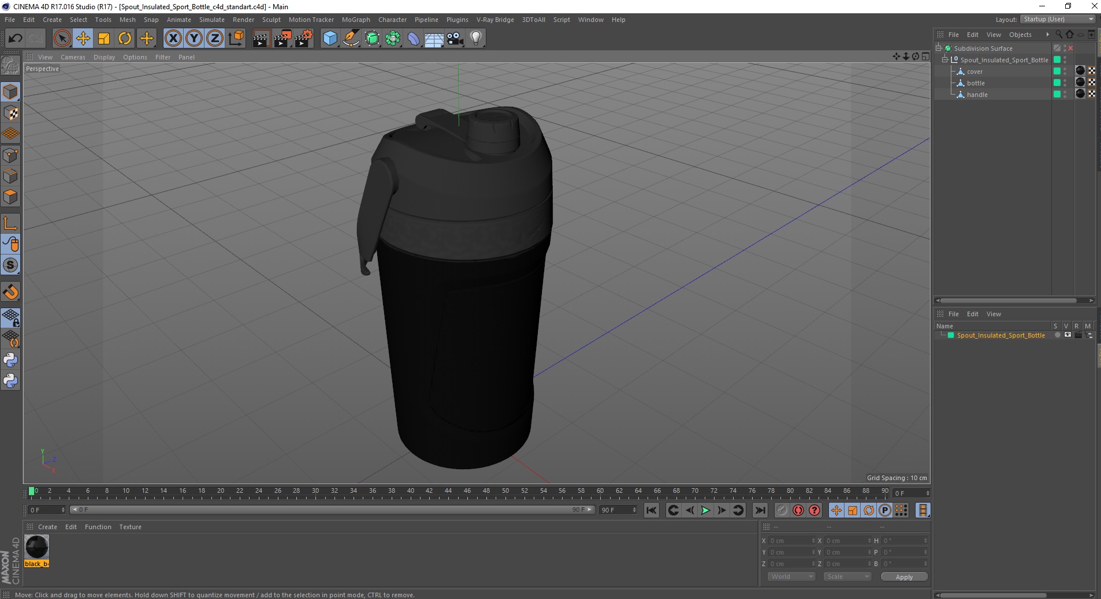Viewport: 1101px width, 599px height.
Task: Go to the start of animation
Action: (x=651, y=510)
